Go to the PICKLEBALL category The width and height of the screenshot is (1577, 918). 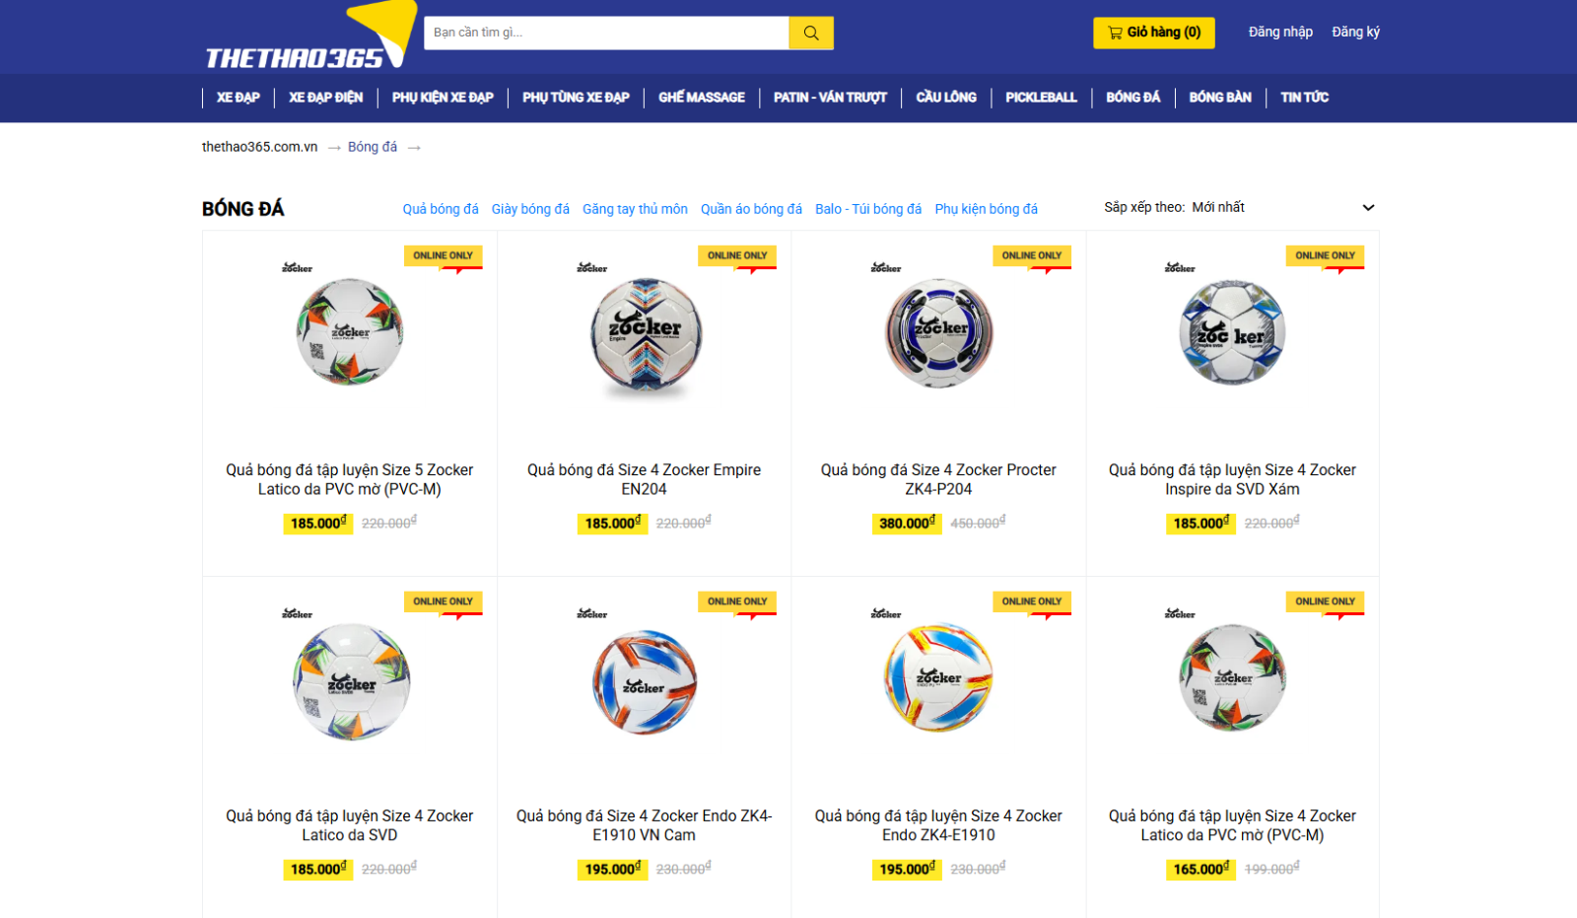(x=1041, y=98)
